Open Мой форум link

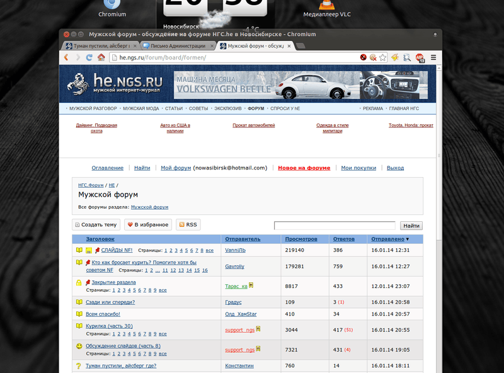[176, 168]
